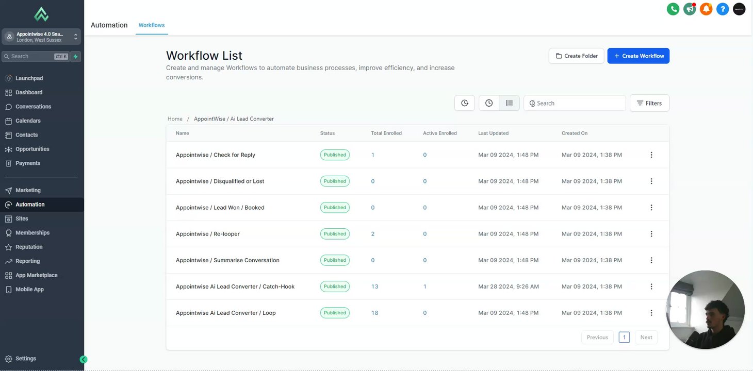Click the clock recent view icon
This screenshot has height=371, width=753.
click(489, 103)
